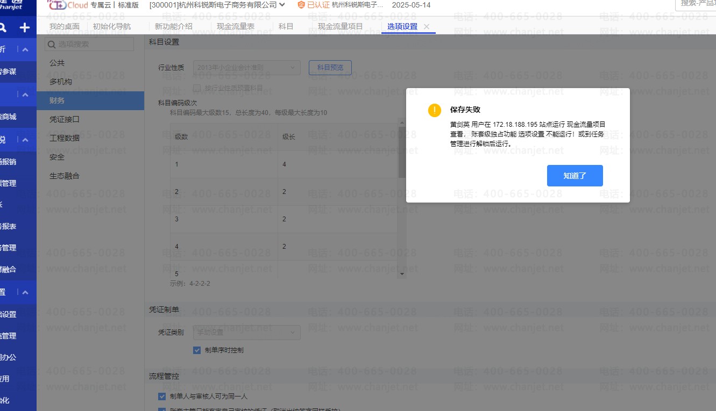Click the yellow warning icon in 保存失败 dialog
This screenshot has width=716, height=411.
click(x=434, y=110)
